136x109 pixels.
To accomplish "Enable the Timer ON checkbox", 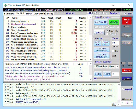I will click(x=113, y=51).
